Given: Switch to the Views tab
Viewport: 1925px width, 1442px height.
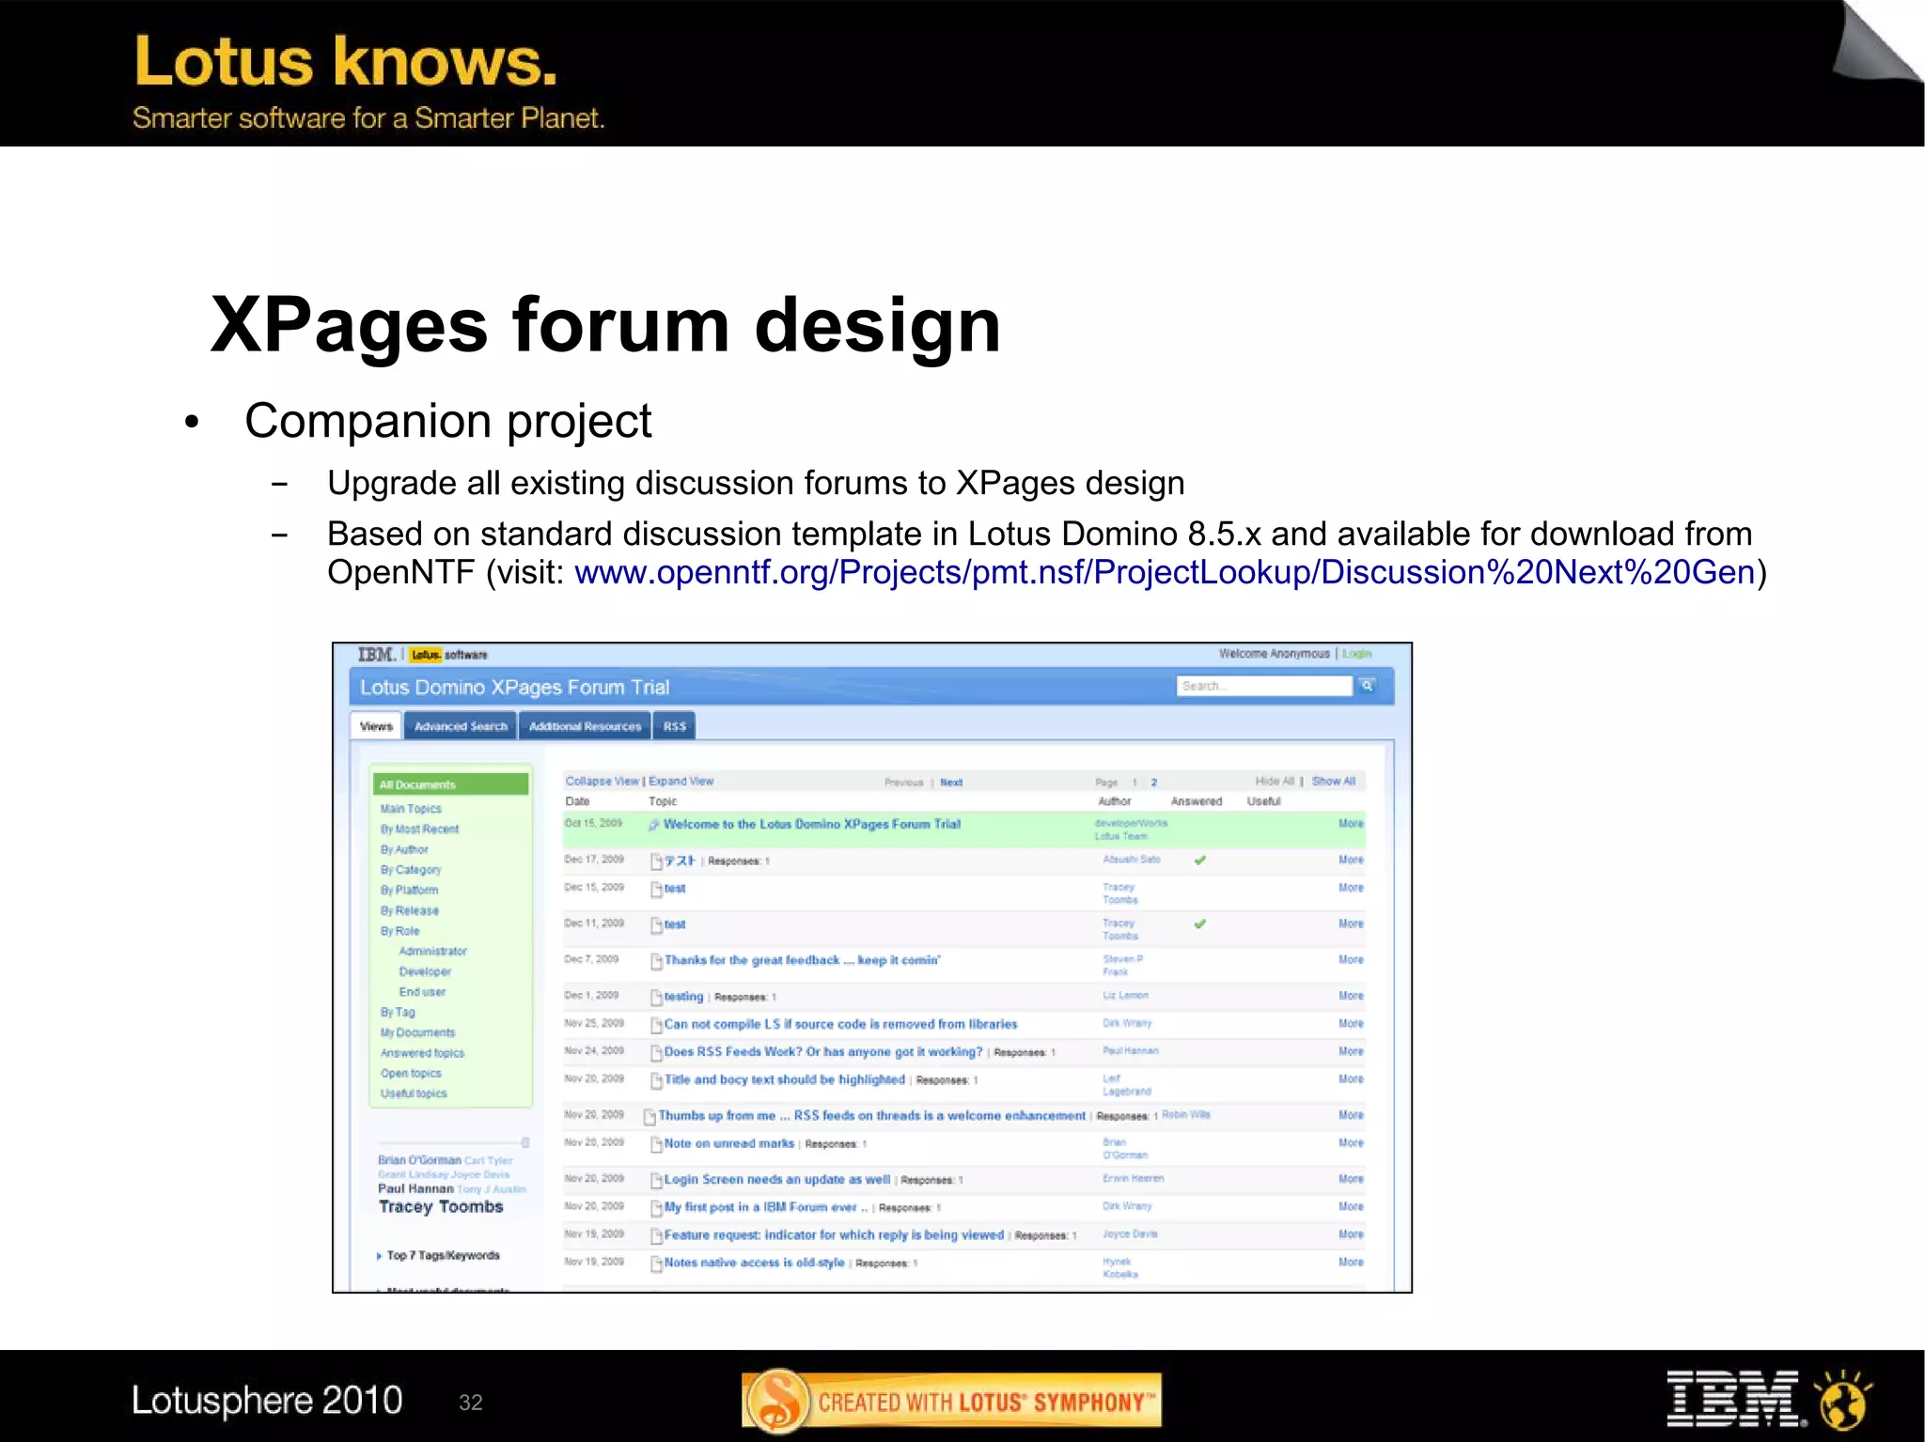Looking at the screenshot, I should [x=376, y=726].
